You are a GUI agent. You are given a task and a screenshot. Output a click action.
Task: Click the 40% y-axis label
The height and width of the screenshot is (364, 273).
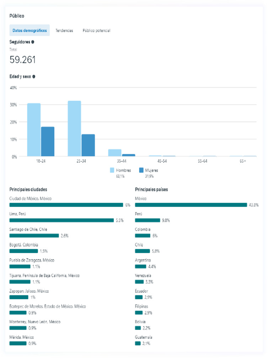coord(14,88)
